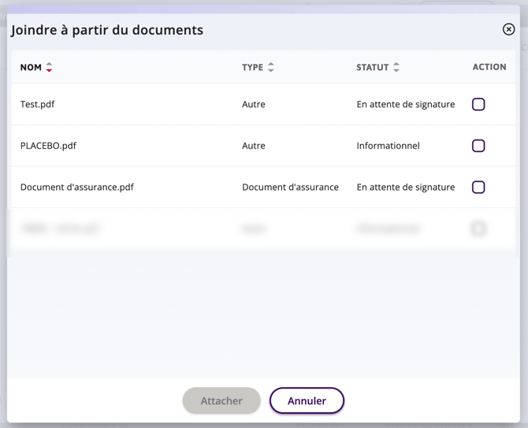Click the sort arrows next to NOM
Image resolution: width=528 pixels, height=428 pixels.
[x=49, y=67]
